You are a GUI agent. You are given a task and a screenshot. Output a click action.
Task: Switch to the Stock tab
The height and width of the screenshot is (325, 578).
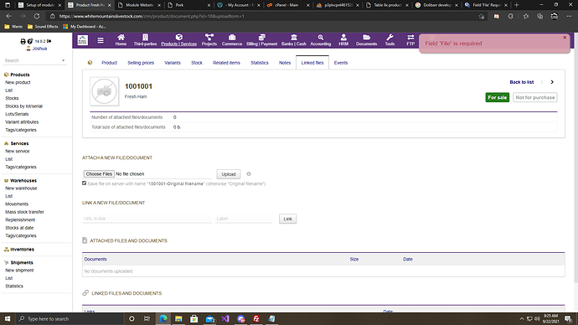pyautogui.click(x=197, y=63)
